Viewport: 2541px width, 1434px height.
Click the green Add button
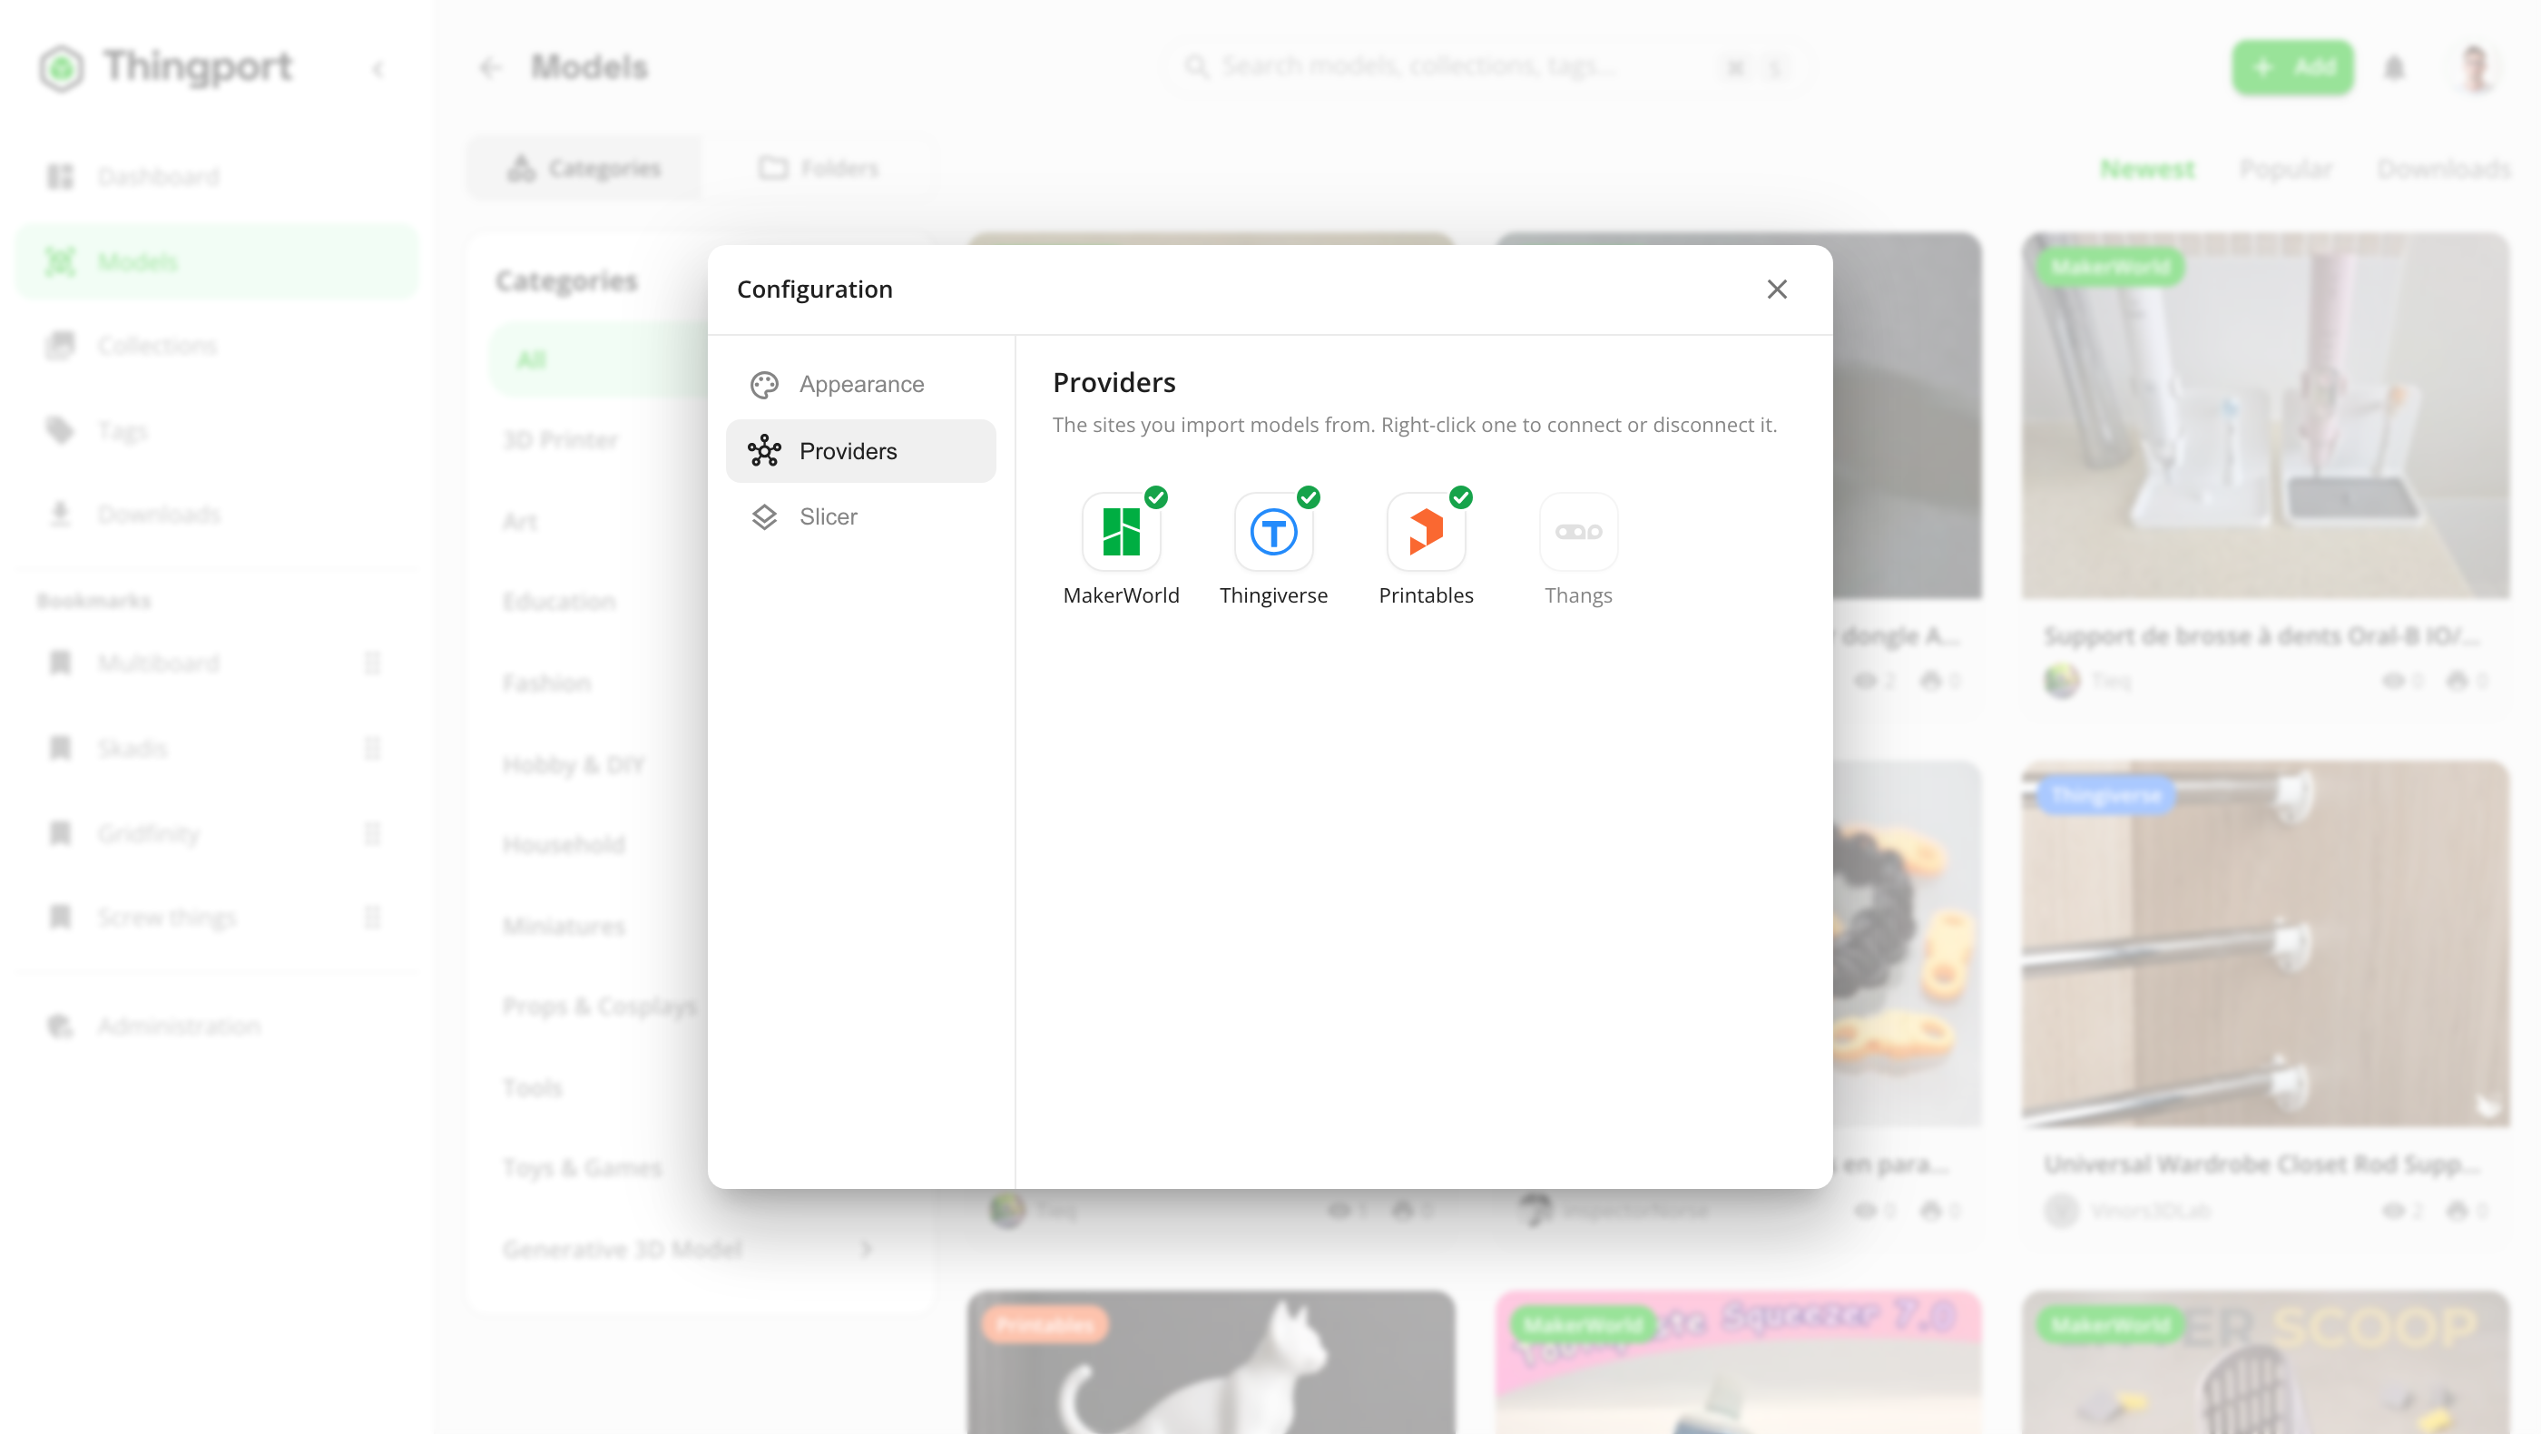pos(2292,67)
